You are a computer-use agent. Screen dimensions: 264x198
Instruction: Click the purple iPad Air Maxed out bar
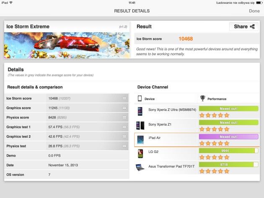228,137
